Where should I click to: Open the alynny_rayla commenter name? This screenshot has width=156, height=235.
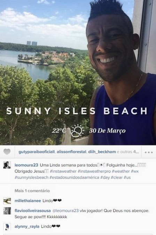click(27, 226)
